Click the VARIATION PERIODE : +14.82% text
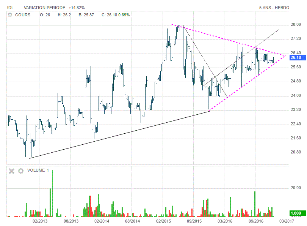The width and height of the screenshot is (307, 226). click(x=54, y=8)
